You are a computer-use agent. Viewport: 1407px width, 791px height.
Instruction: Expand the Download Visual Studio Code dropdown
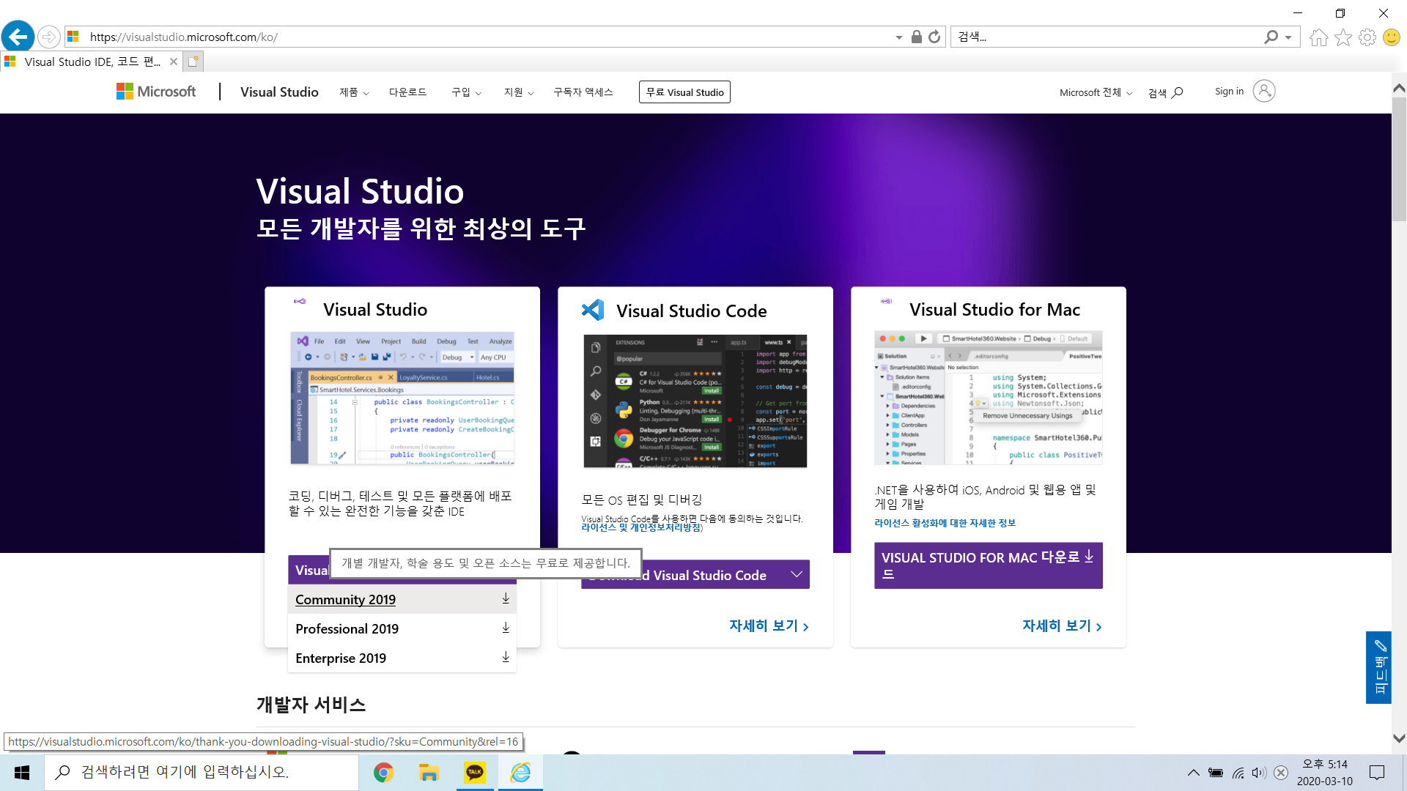797,574
